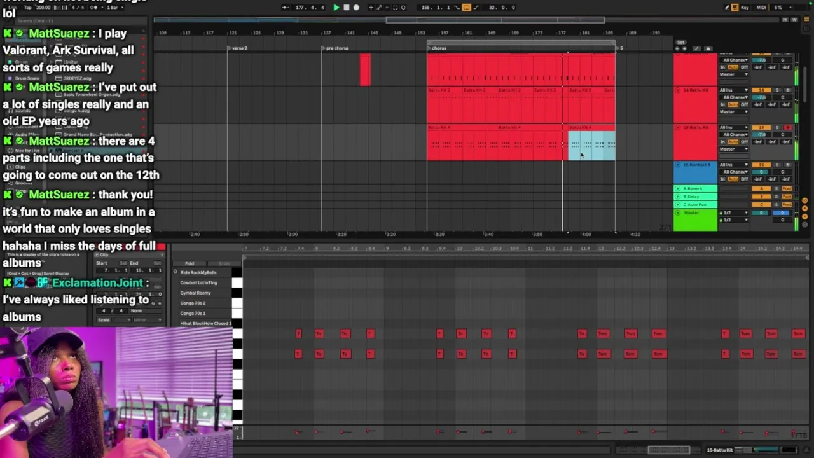Screen dimensions: 814x458
Task: Select the pre chorus locator
Action: pyautogui.click(x=336, y=48)
